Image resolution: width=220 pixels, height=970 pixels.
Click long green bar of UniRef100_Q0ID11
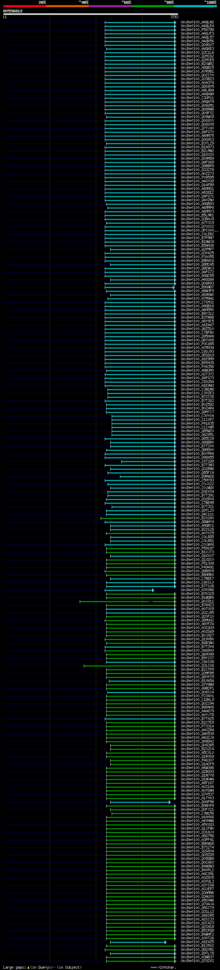coord(128,601)
